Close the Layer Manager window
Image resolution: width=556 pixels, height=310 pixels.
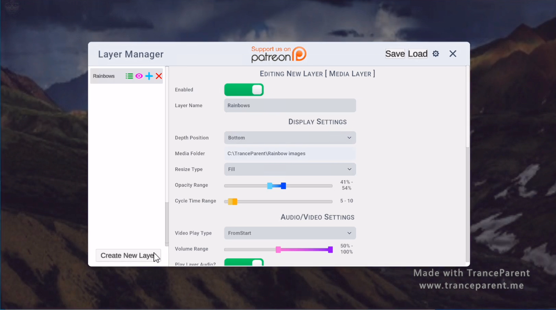point(453,54)
